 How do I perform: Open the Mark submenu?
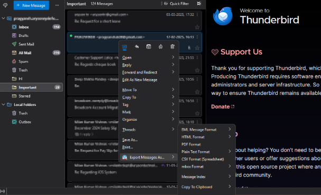[149, 112]
